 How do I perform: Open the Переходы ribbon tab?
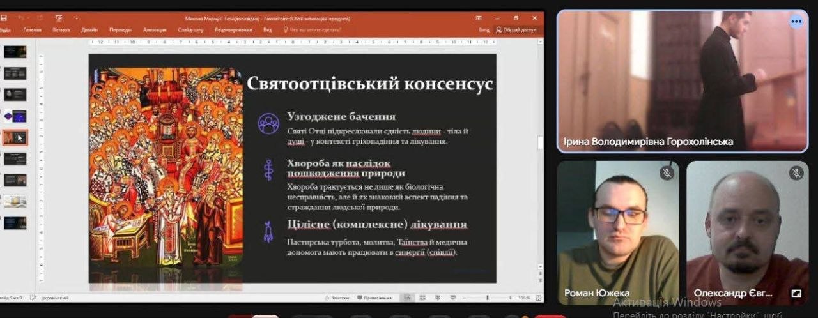click(x=120, y=29)
